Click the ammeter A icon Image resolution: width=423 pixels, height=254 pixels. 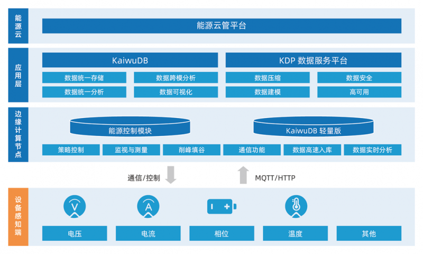(148, 206)
